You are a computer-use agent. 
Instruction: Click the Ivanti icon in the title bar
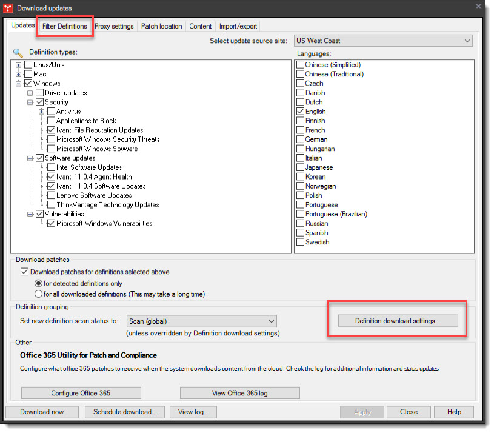pyautogui.click(x=8, y=8)
